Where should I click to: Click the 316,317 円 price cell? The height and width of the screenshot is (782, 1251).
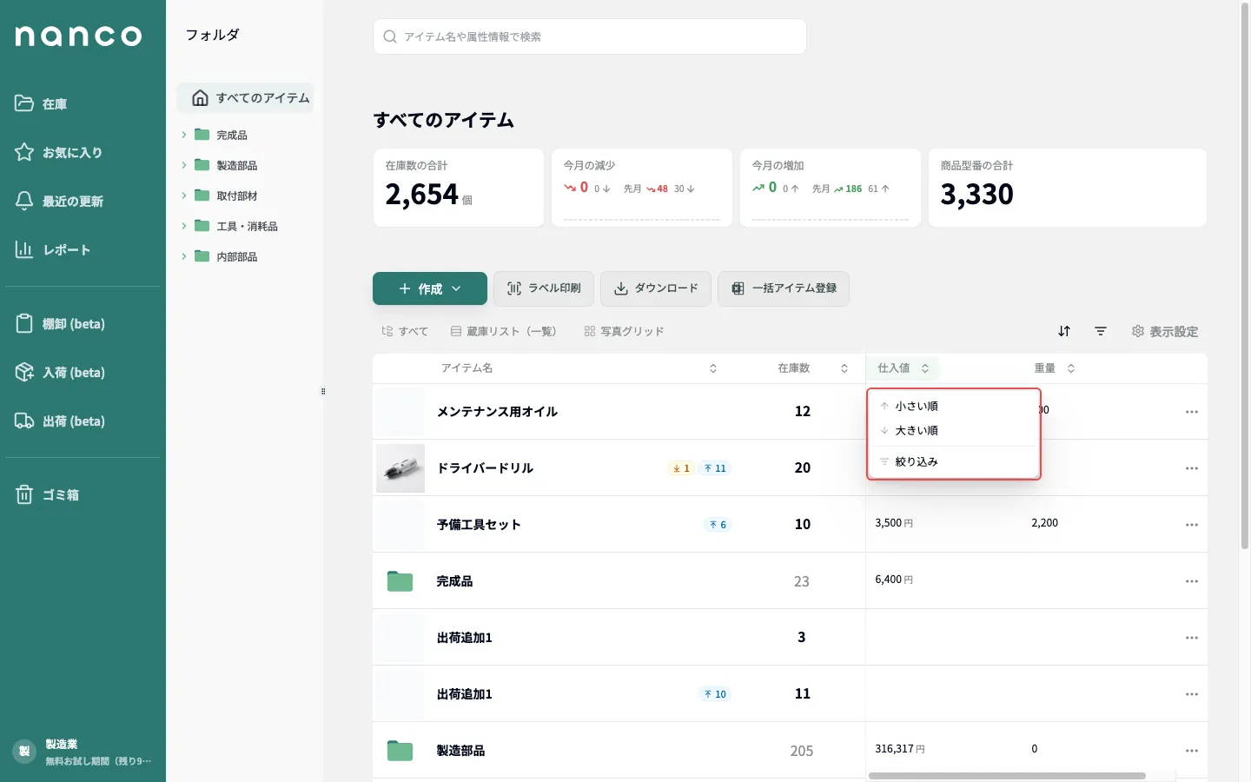[x=900, y=749]
